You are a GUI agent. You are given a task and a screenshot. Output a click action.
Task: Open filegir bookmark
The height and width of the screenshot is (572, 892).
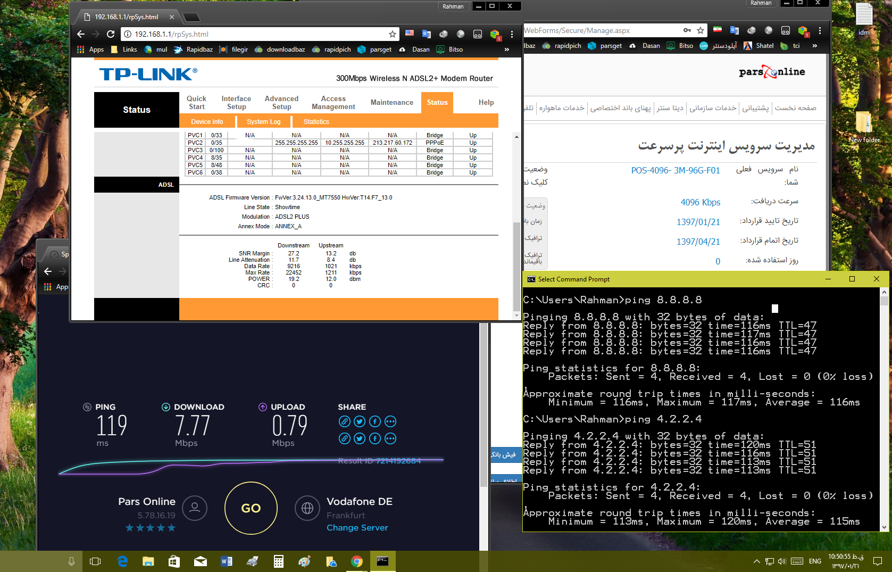234,49
